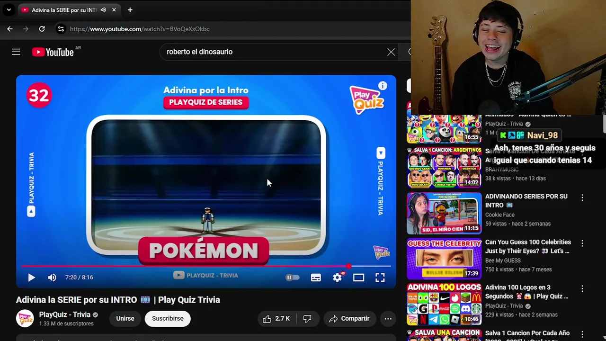Click the browser back arrow

[10, 29]
